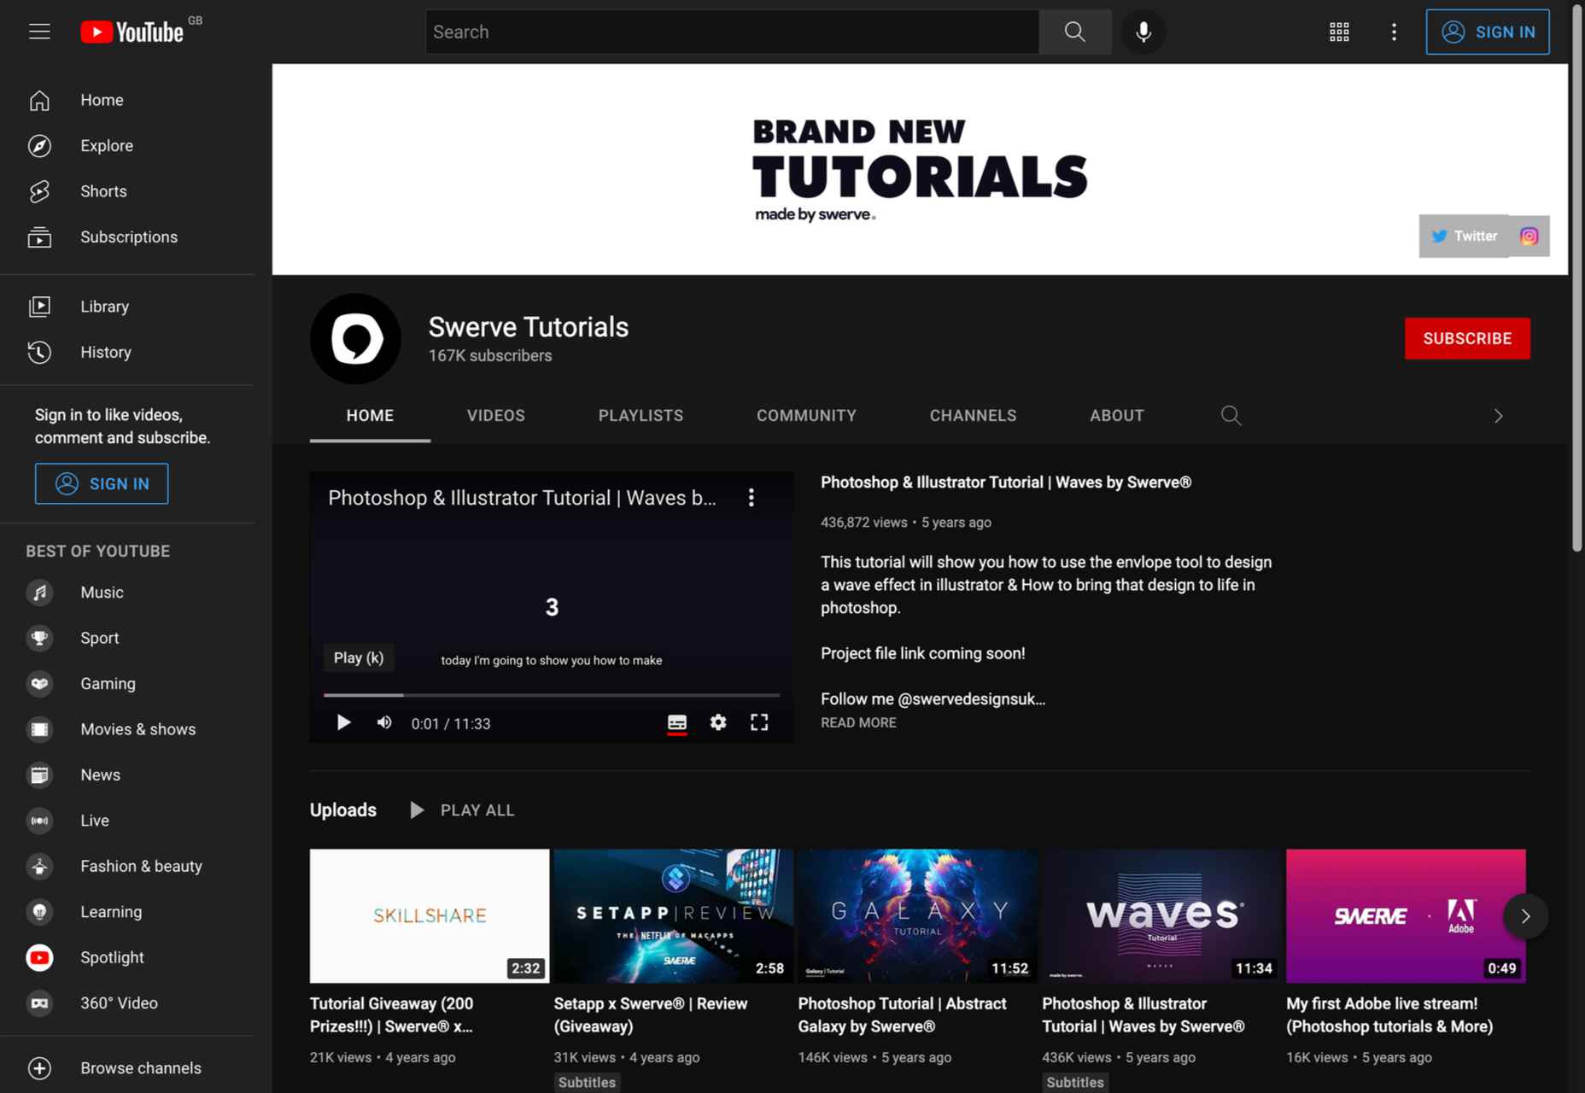1585x1093 pixels.
Task: Open the channel's Twitter link
Action: click(x=1464, y=237)
